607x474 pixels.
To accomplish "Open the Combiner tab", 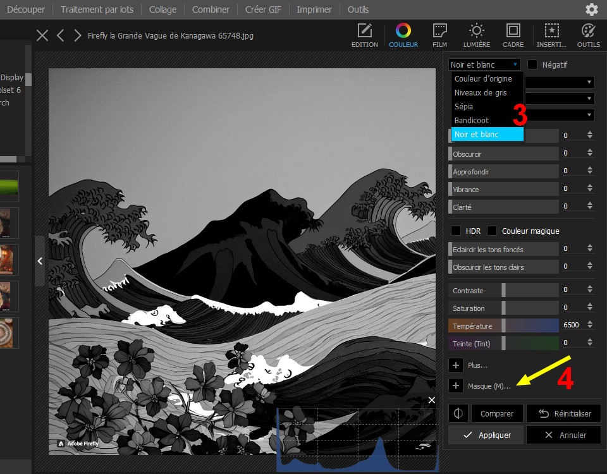I will pyautogui.click(x=211, y=9).
